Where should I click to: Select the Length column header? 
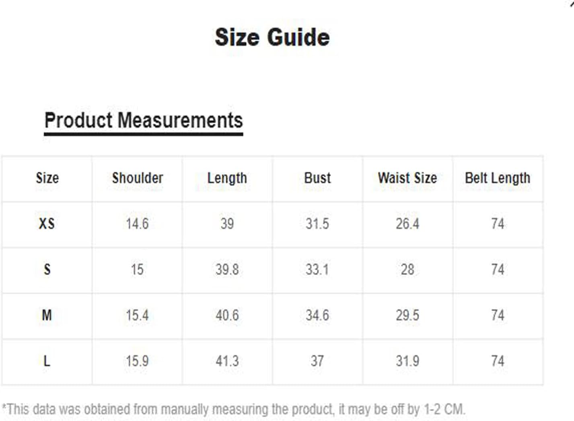(227, 178)
